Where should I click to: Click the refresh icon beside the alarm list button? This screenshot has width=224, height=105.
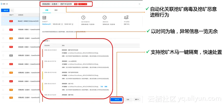click(x=12, y=10)
